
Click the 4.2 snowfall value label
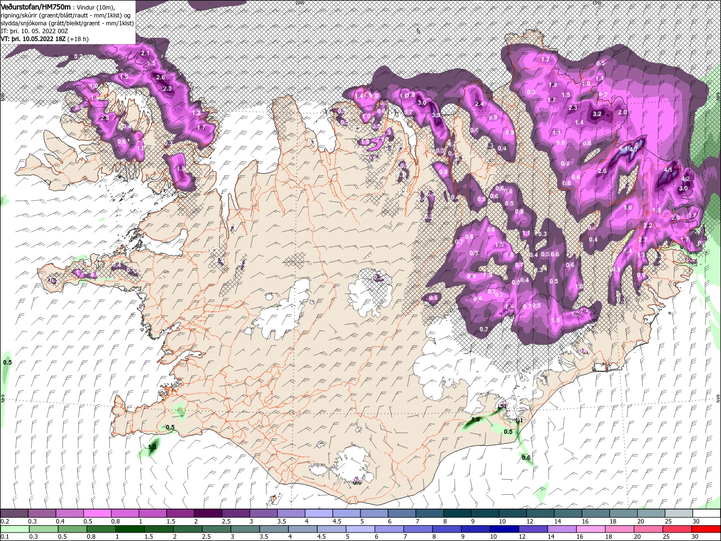pyautogui.click(x=686, y=178)
